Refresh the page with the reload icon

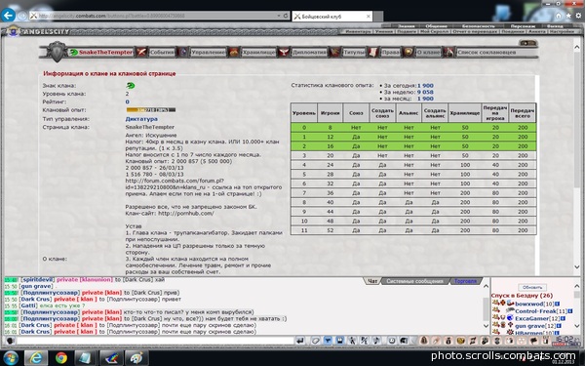coord(286,16)
